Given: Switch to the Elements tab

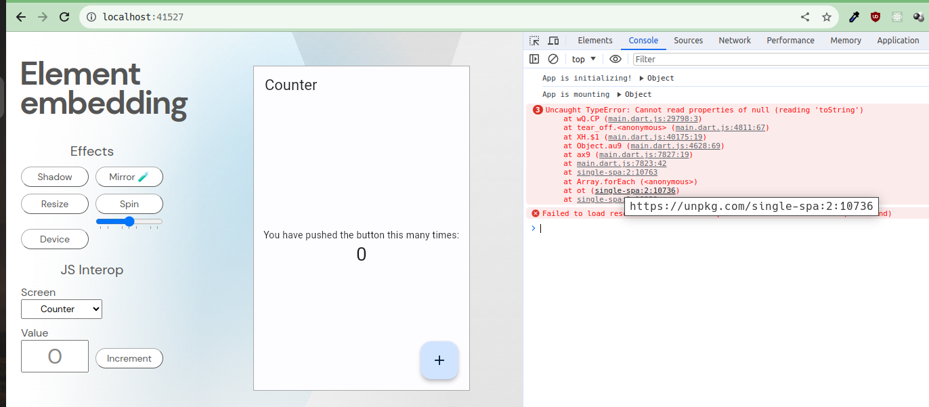Looking at the screenshot, I should [x=595, y=41].
